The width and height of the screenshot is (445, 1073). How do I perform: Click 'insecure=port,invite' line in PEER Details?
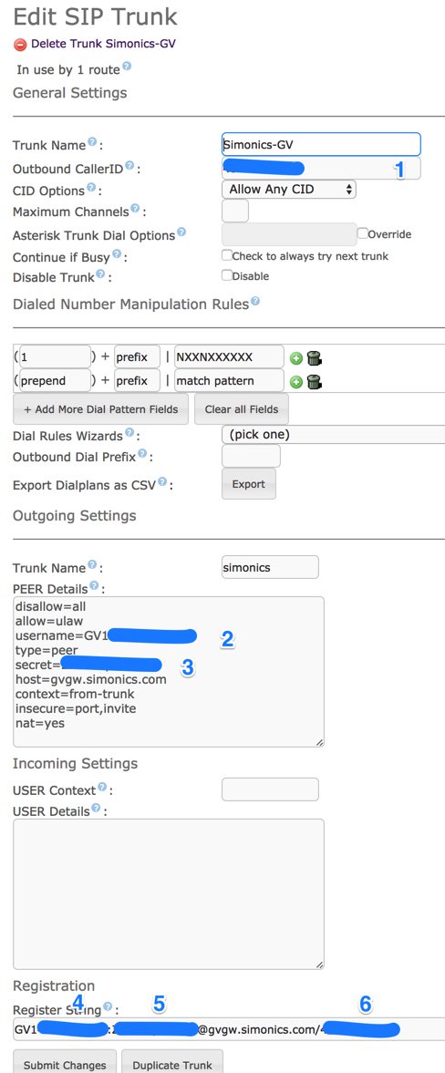(76, 708)
